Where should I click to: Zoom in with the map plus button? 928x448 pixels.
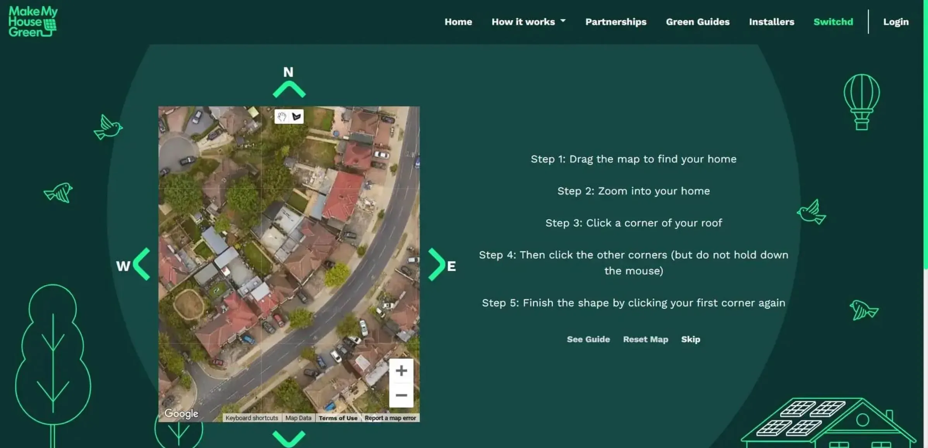(401, 371)
